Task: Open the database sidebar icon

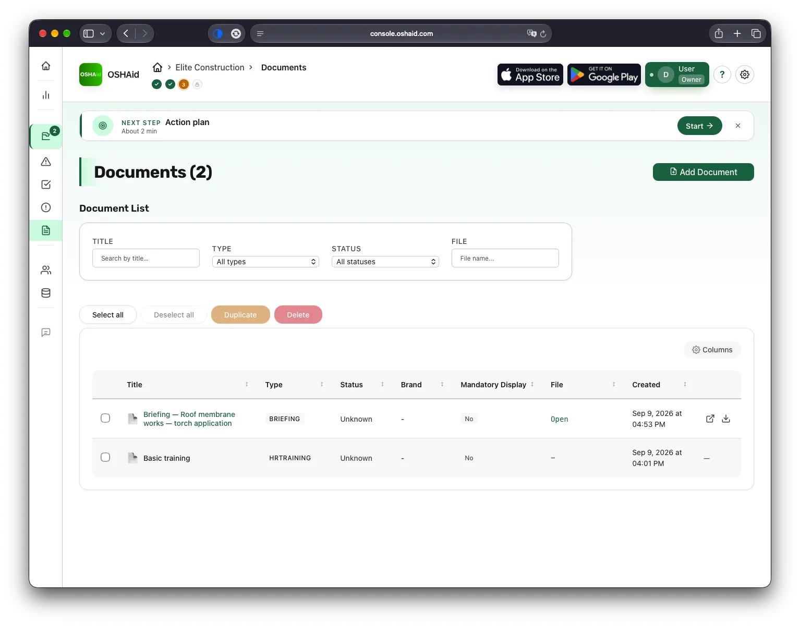Action: 46,293
